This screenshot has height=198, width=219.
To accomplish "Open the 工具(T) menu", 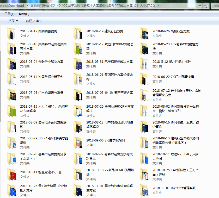I will [x=9, y=14].
